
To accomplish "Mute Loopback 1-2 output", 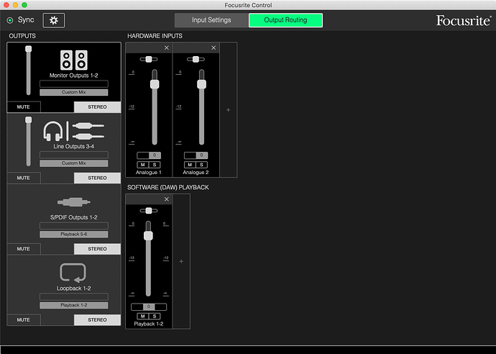I will click(x=24, y=319).
